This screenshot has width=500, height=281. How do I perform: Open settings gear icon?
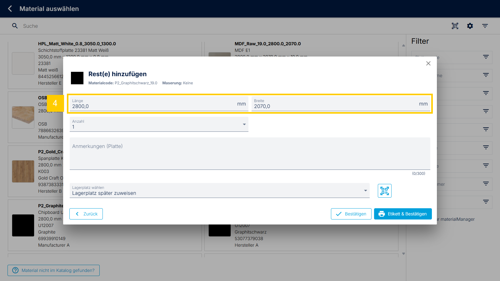pos(470,26)
